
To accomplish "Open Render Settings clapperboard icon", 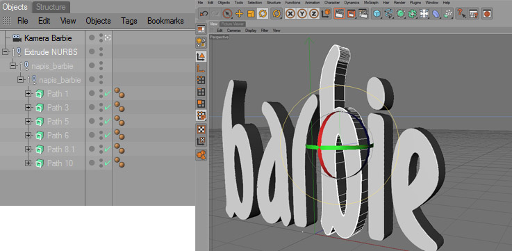I will pyautogui.click(x=363, y=13).
